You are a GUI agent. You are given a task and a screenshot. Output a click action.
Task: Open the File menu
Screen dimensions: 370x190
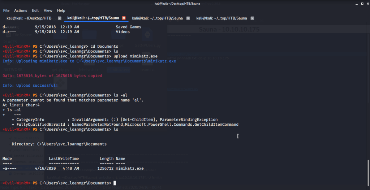coord(6,10)
